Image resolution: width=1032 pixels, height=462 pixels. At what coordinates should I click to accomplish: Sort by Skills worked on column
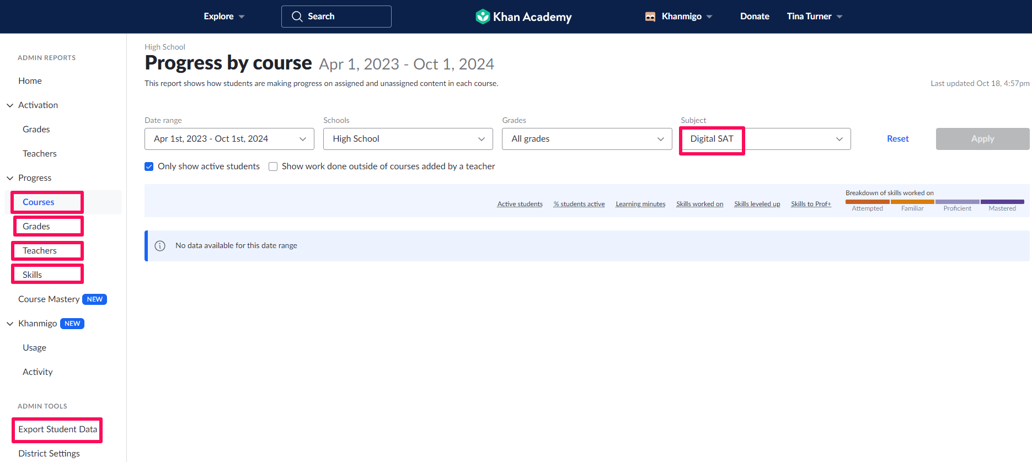(x=699, y=204)
